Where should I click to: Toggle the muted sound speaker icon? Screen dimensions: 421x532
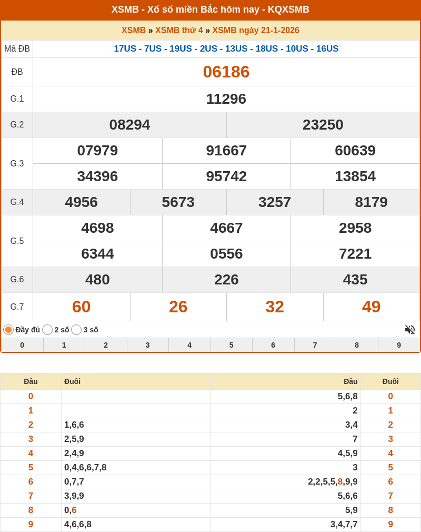pyautogui.click(x=409, y=330)
